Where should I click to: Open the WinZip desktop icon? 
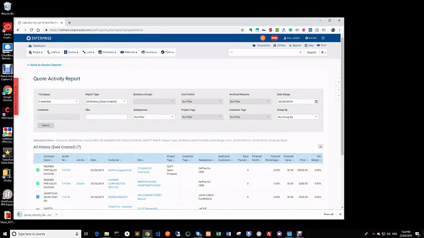(x=7, y=175)
